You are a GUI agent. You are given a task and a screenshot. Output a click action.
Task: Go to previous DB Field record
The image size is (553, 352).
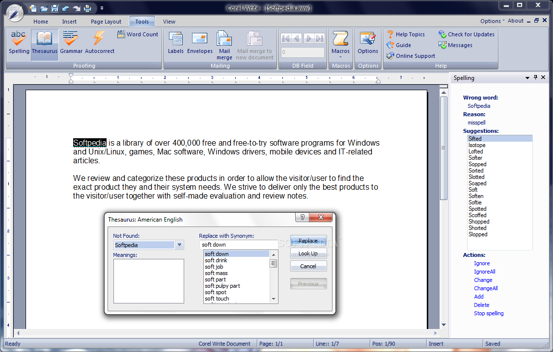click(x=297, y=38)
